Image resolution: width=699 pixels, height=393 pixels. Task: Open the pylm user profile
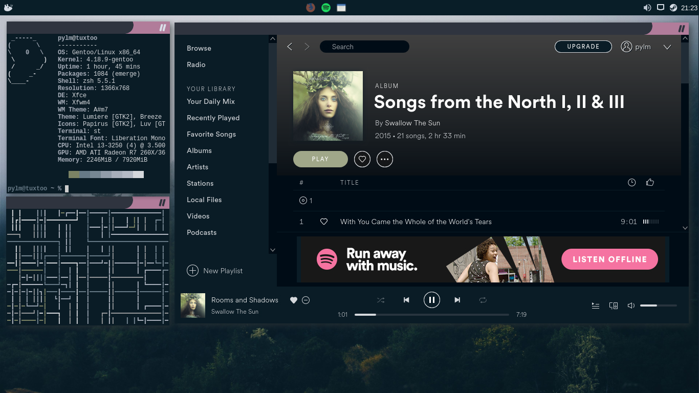pos(636,47)
